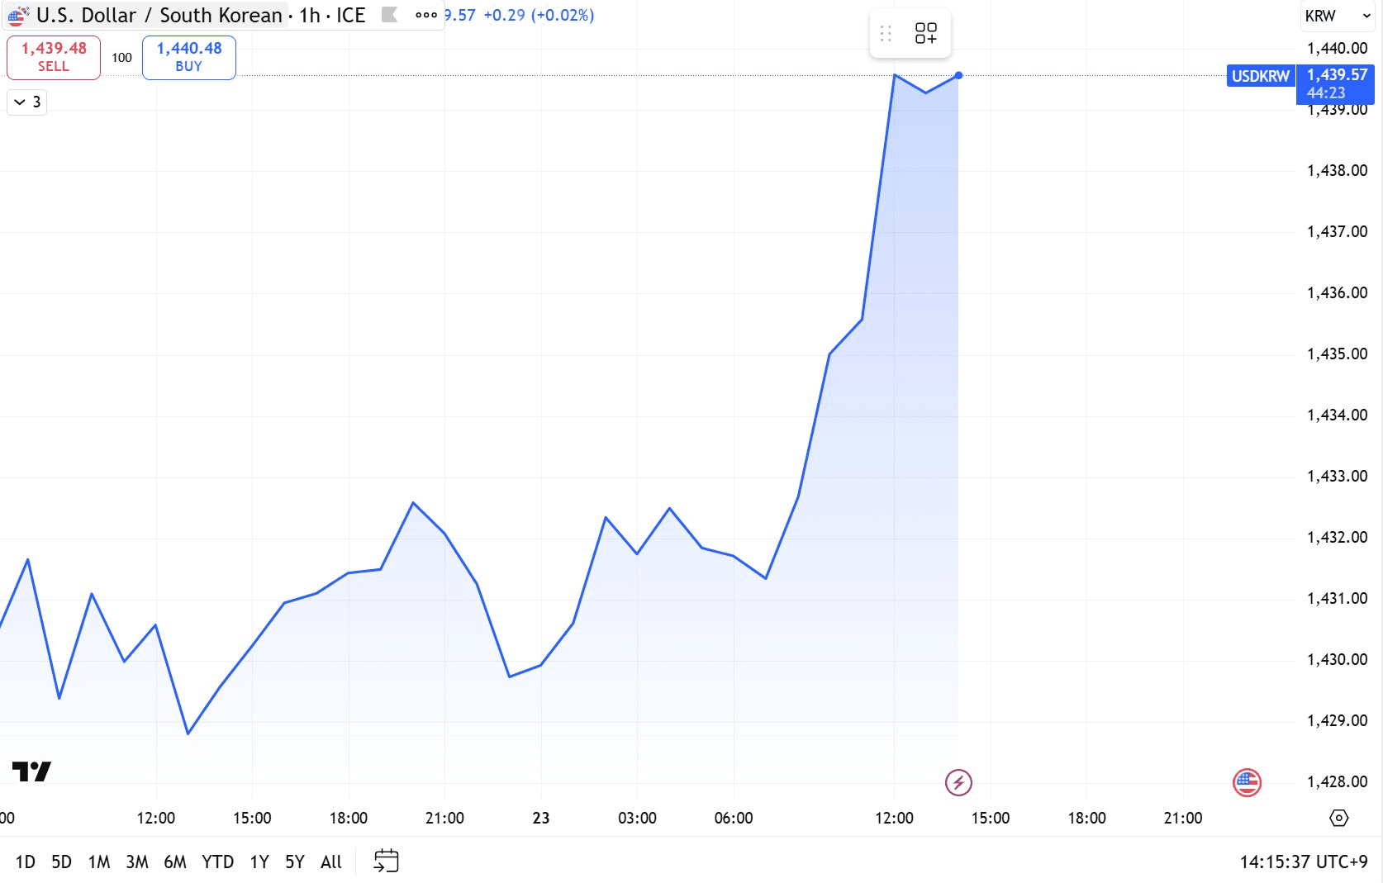Click the USDKRW price label on axis

coord(1260,76)
